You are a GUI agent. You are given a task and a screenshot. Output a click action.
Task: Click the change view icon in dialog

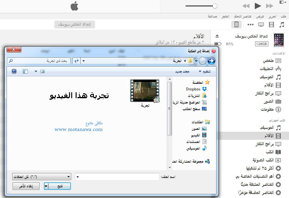click(43, 71)
